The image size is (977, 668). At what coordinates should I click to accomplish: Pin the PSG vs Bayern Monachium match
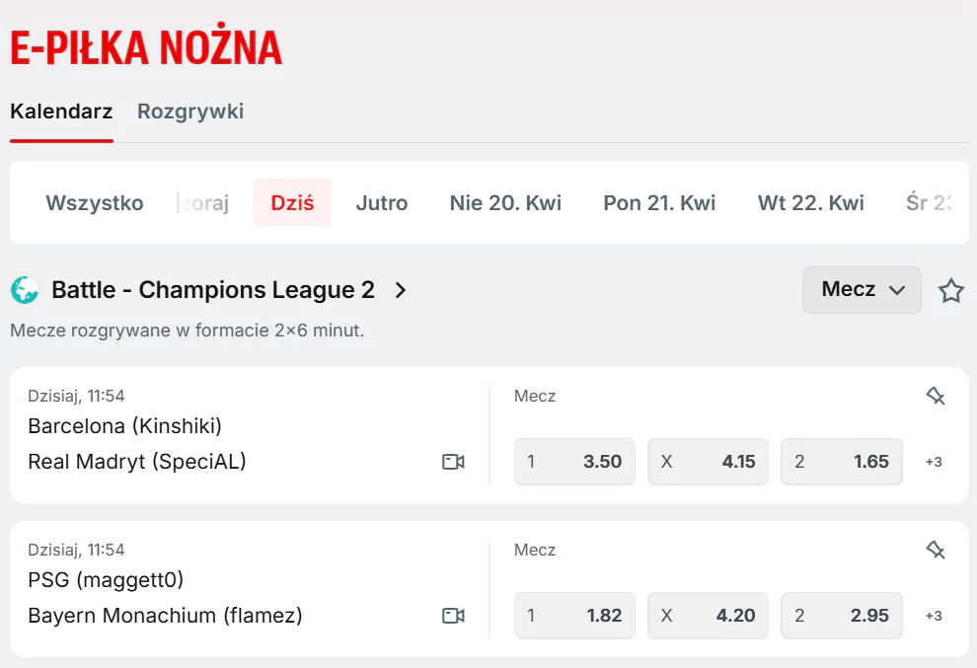click(x=933, y=550)
